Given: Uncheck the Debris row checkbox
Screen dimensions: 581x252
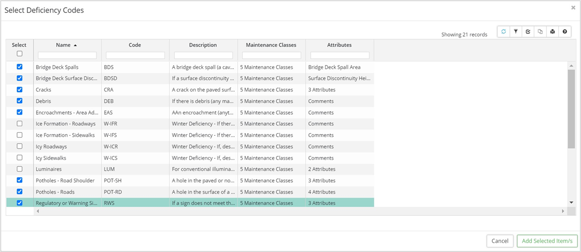Looking at the screenshot, I should click(20, 101).
